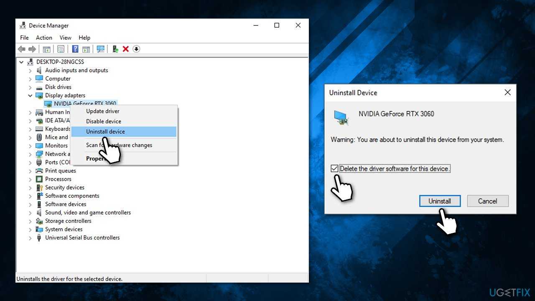Screen dimensions: 535x301
Task: Click the Properties toolbar icon
Action: [x=61, y=49]
